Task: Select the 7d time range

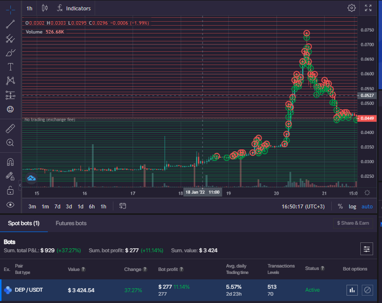Action: [57, 206]
